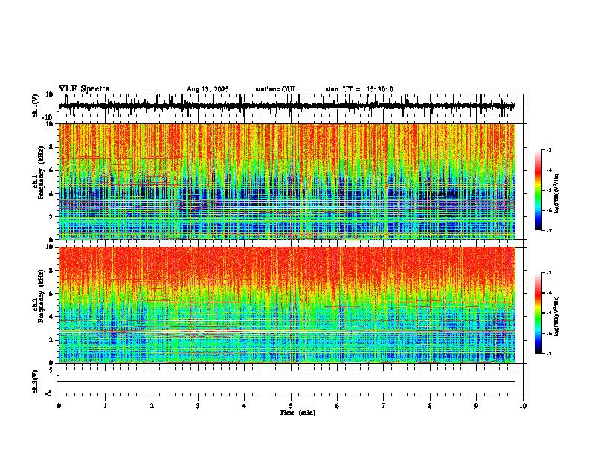Click the time axis tick label "9"

476,406
